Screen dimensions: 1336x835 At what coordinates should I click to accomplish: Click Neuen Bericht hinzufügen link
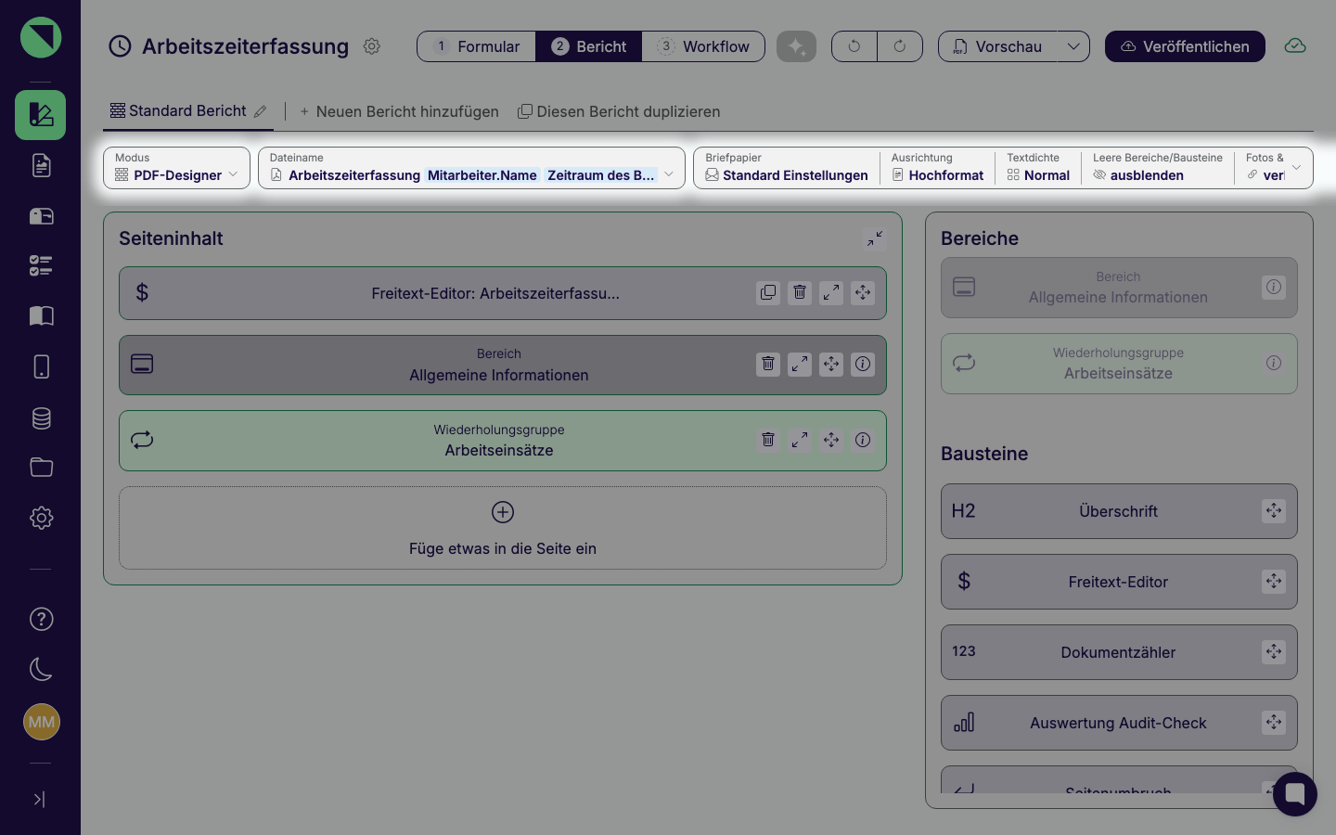(399, 111)
